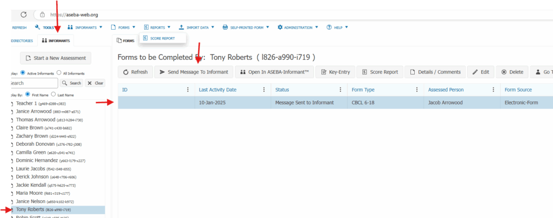Click the browser address bar URL

click(x=74, y=15)
